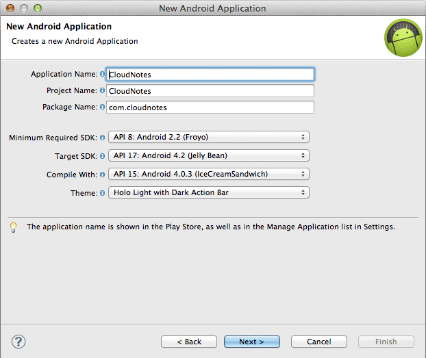Click into the Project Name field

[211, 90]
